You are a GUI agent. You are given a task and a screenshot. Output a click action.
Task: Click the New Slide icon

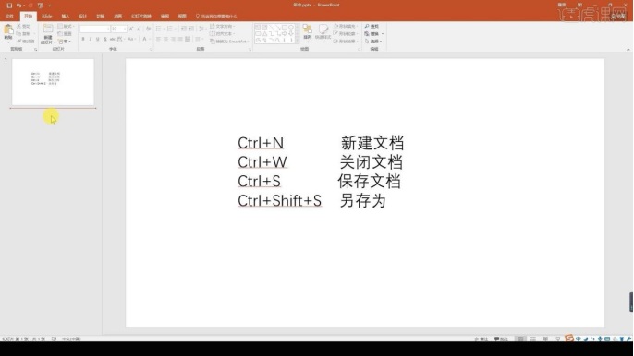point(48,30)
